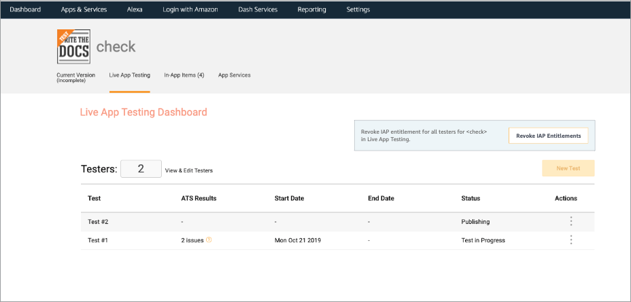This screenshot has height=302, width=631.
Task: Switch to the In-App Items (4) tab
Action: (184, 75)
